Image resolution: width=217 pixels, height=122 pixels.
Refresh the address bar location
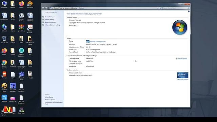tap(160, 8)
